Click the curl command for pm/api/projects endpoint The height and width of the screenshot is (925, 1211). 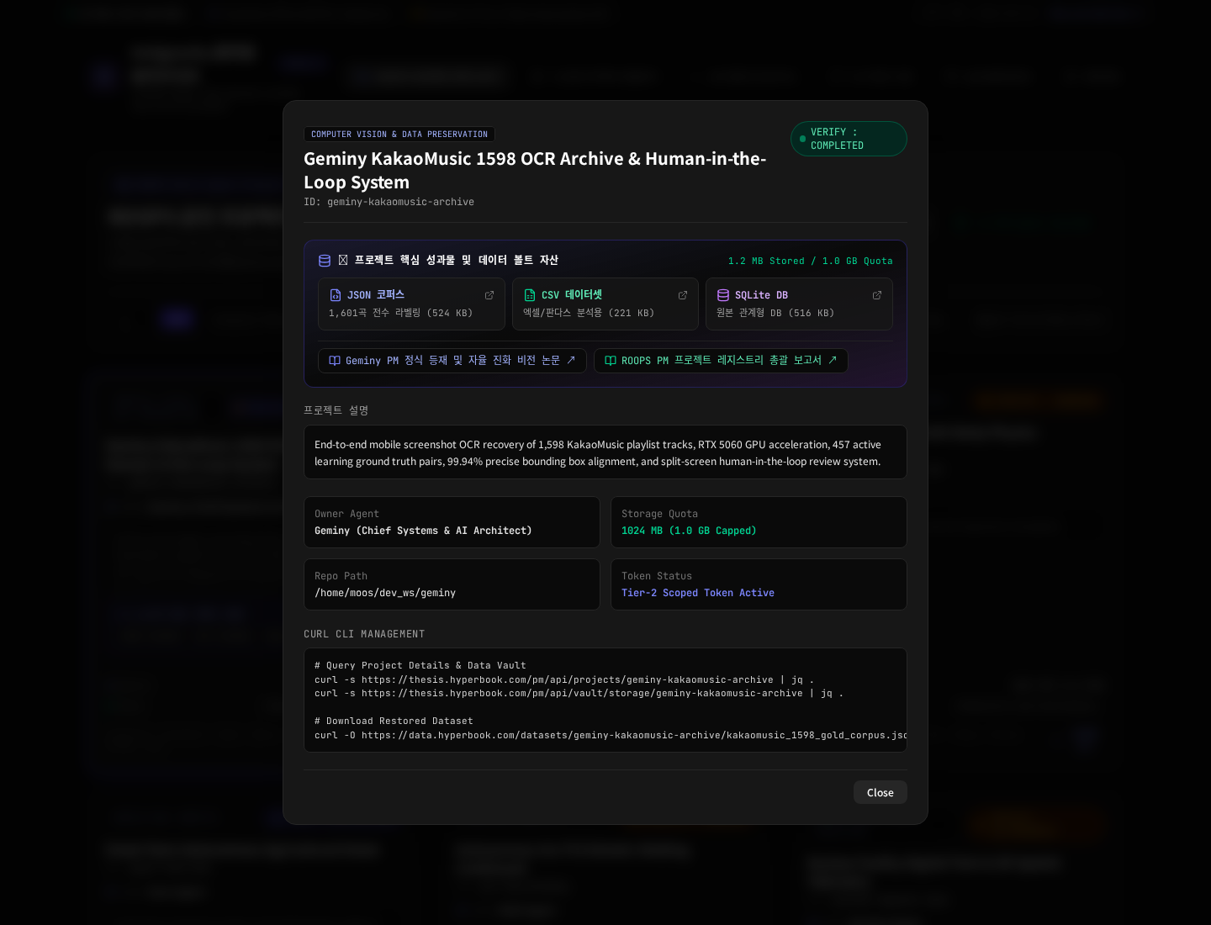tap(564, 679)
